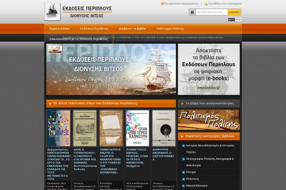Open the Αρχική σελίδα menu item
The width and height of the screenshot is (286, 190).
pos(60,28)
